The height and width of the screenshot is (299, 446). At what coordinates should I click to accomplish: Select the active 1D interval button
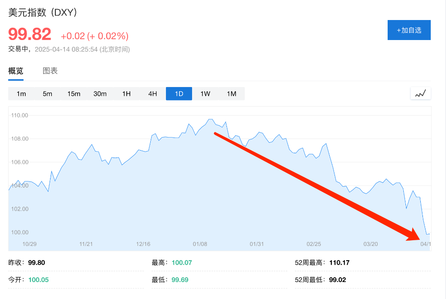(x=179, y=94)
